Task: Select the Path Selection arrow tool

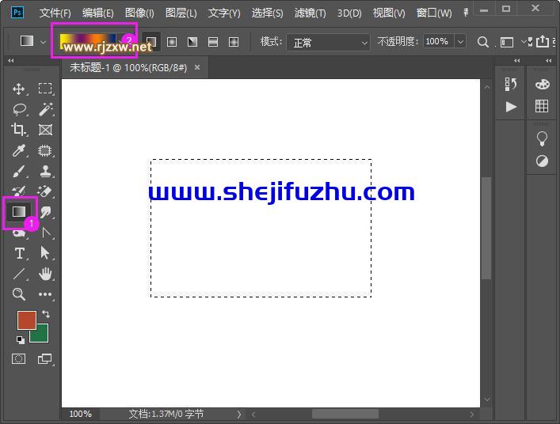Action: 44,253
